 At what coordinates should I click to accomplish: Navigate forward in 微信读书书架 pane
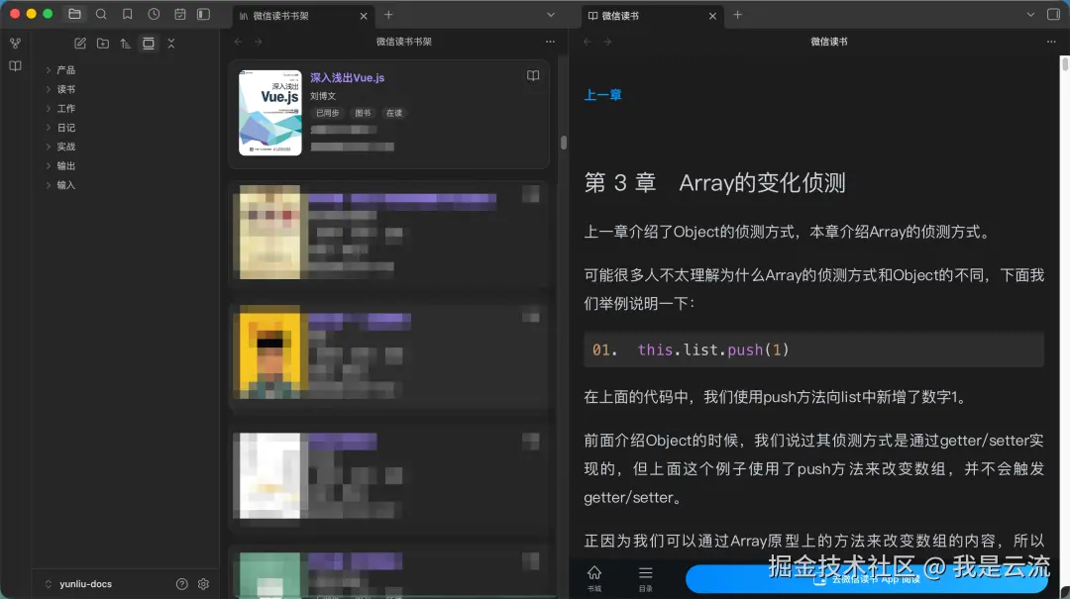258,42
